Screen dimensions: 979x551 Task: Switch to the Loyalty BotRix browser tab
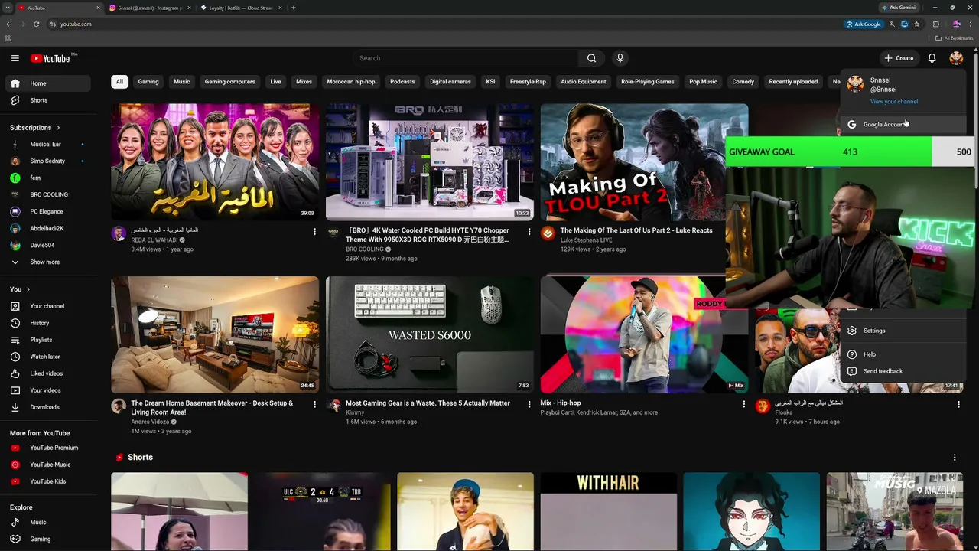(240, 8)
